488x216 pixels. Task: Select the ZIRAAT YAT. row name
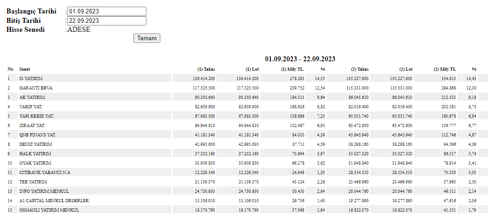pyautogui.click(x=32, y=126)
